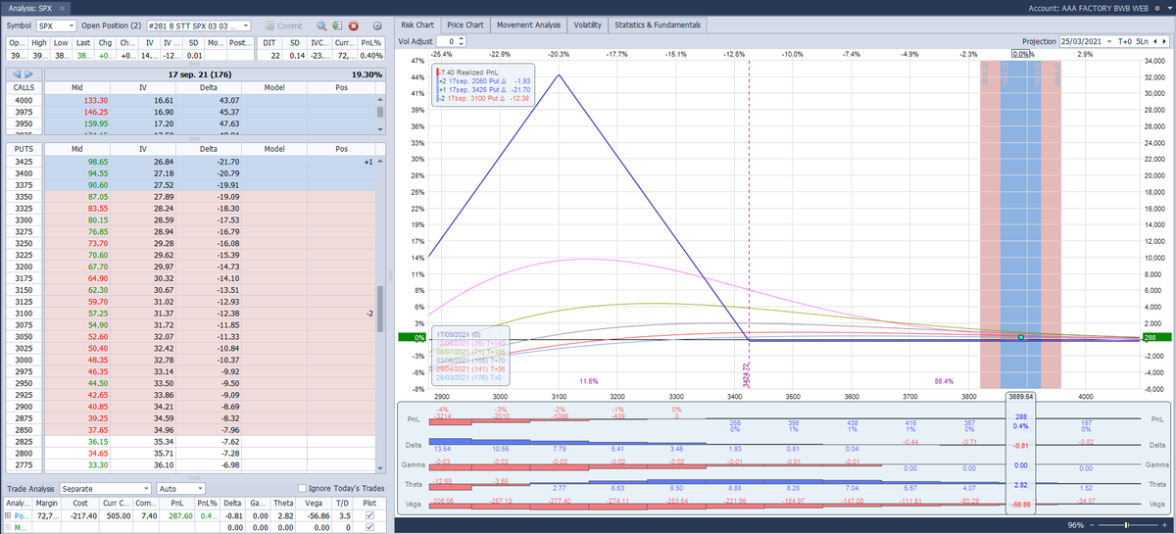This screenshot has width=1176, height=534.
Task: Switch to the Risk Chart tab
Action: pyautogui.click(x=417, y=24)
